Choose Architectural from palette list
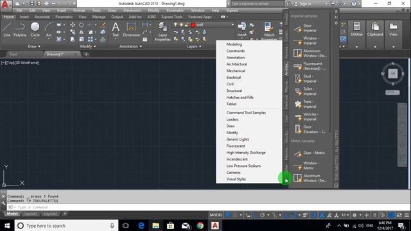Viewport: 411px width, 231px height. coord(237,64)
